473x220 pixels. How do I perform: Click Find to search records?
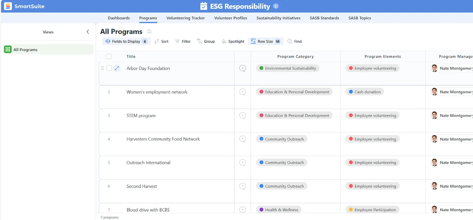click(294, 41)
